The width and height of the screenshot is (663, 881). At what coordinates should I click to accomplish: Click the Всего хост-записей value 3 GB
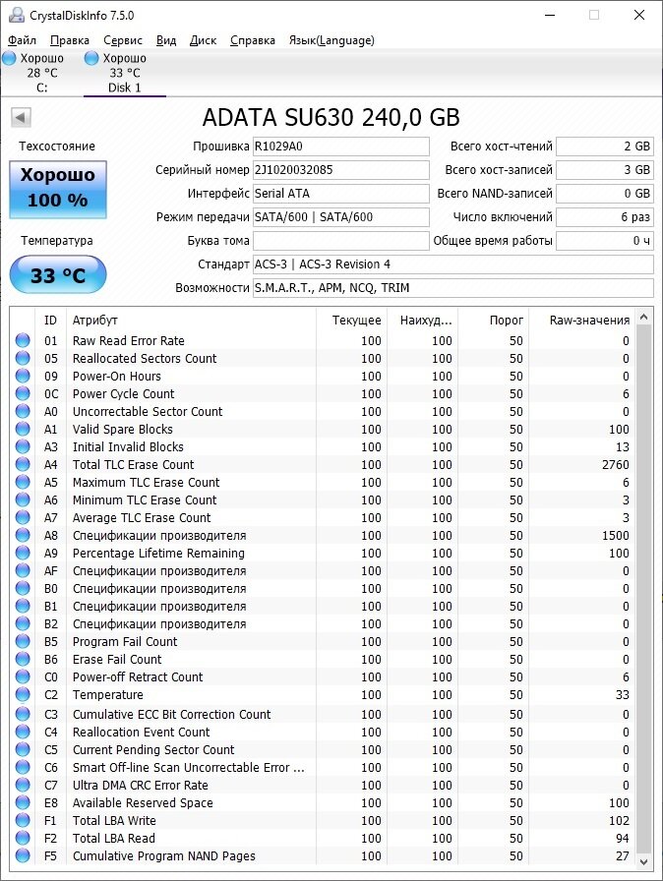point(605,170)
